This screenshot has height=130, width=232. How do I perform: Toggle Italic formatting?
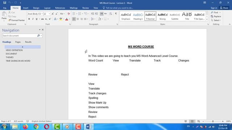(33, 19)
